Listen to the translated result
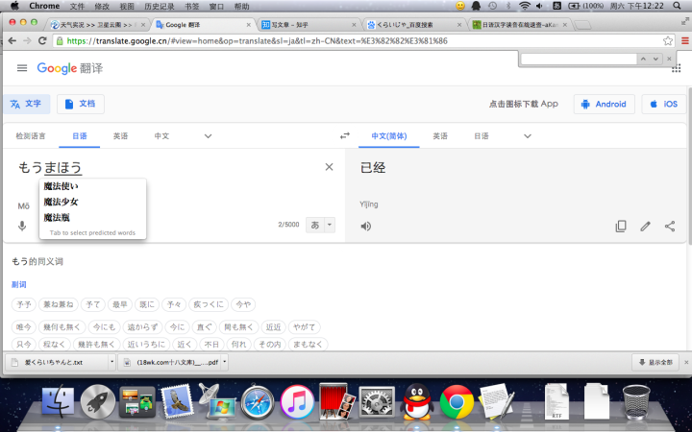692x432 pixels. [x=365, y=227]
